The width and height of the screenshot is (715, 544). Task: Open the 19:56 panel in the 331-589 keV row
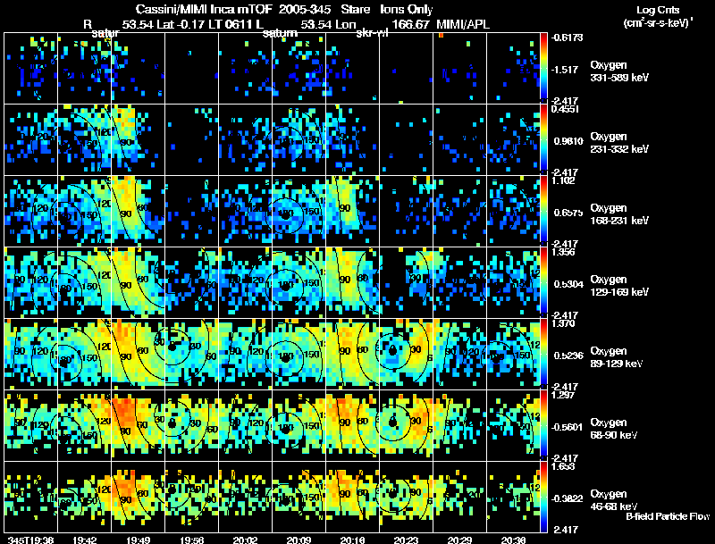(191, 68)
